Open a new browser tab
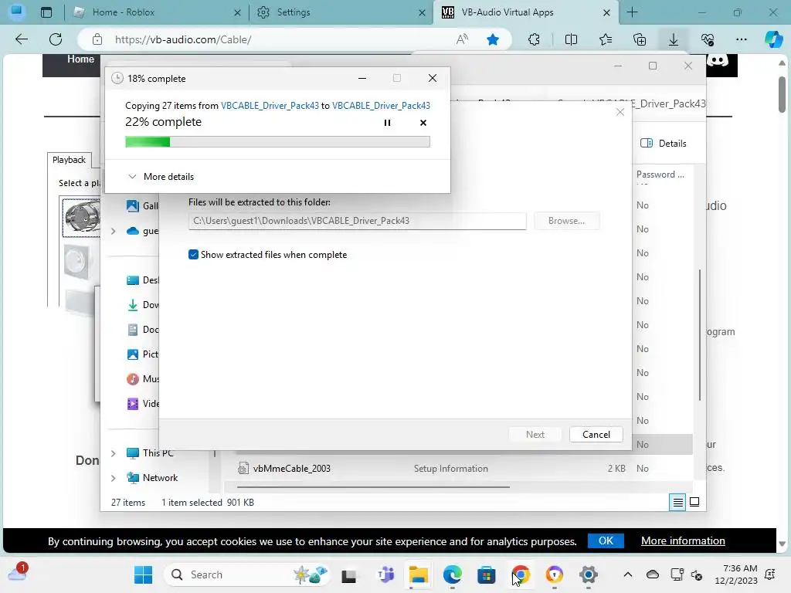Screen dimensions: 791x593 pyautogui.click(x=632, y=12)
